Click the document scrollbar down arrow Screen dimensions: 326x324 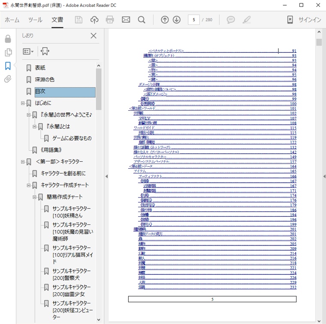[x=319, y=321]
